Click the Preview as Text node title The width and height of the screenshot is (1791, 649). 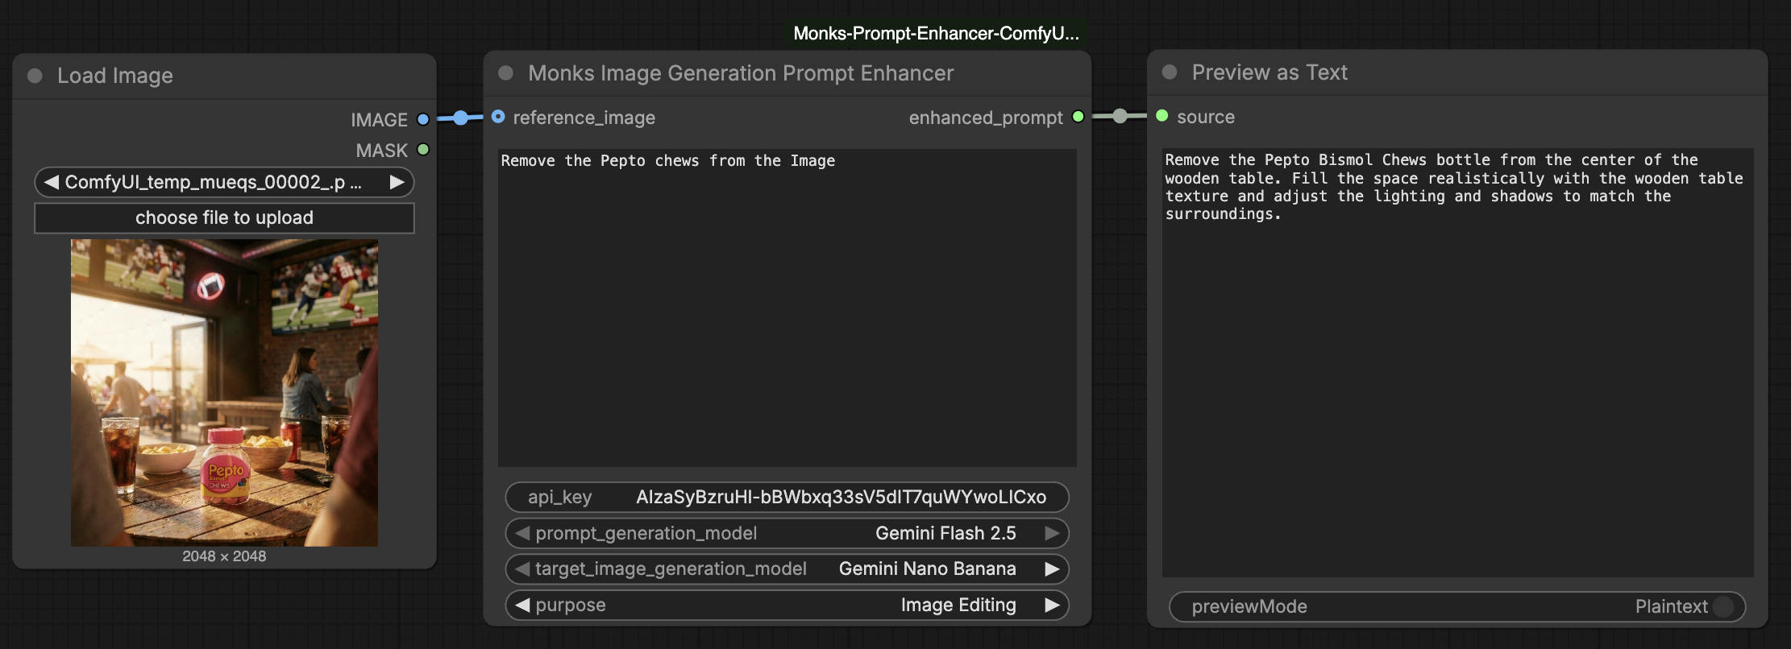(1269, 72)
